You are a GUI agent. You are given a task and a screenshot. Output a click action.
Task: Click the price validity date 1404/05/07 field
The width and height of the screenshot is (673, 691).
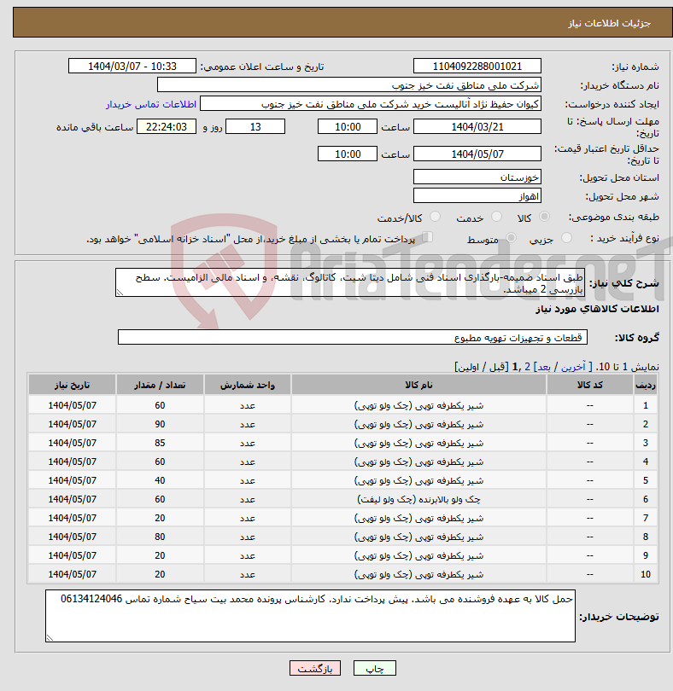pyautogui.click(x=477, y=154)
